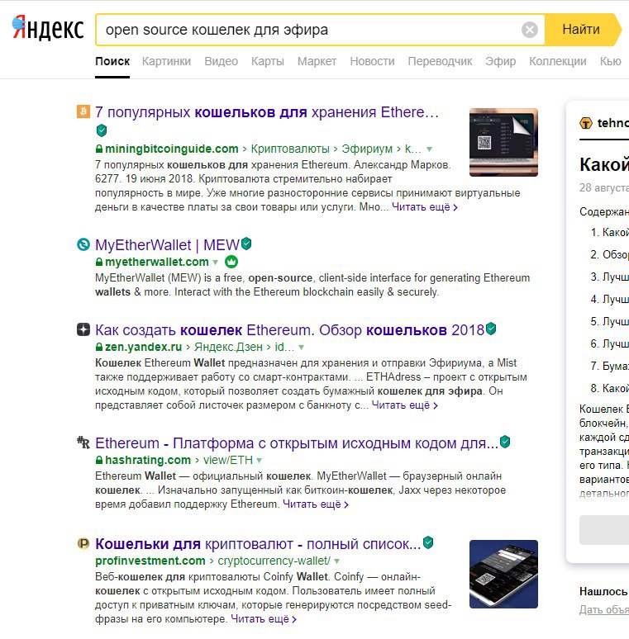Expand dropdown arrow next to cryptocurrency-wallet/
This screenshot has height=639, width=629.
(336, 561)
